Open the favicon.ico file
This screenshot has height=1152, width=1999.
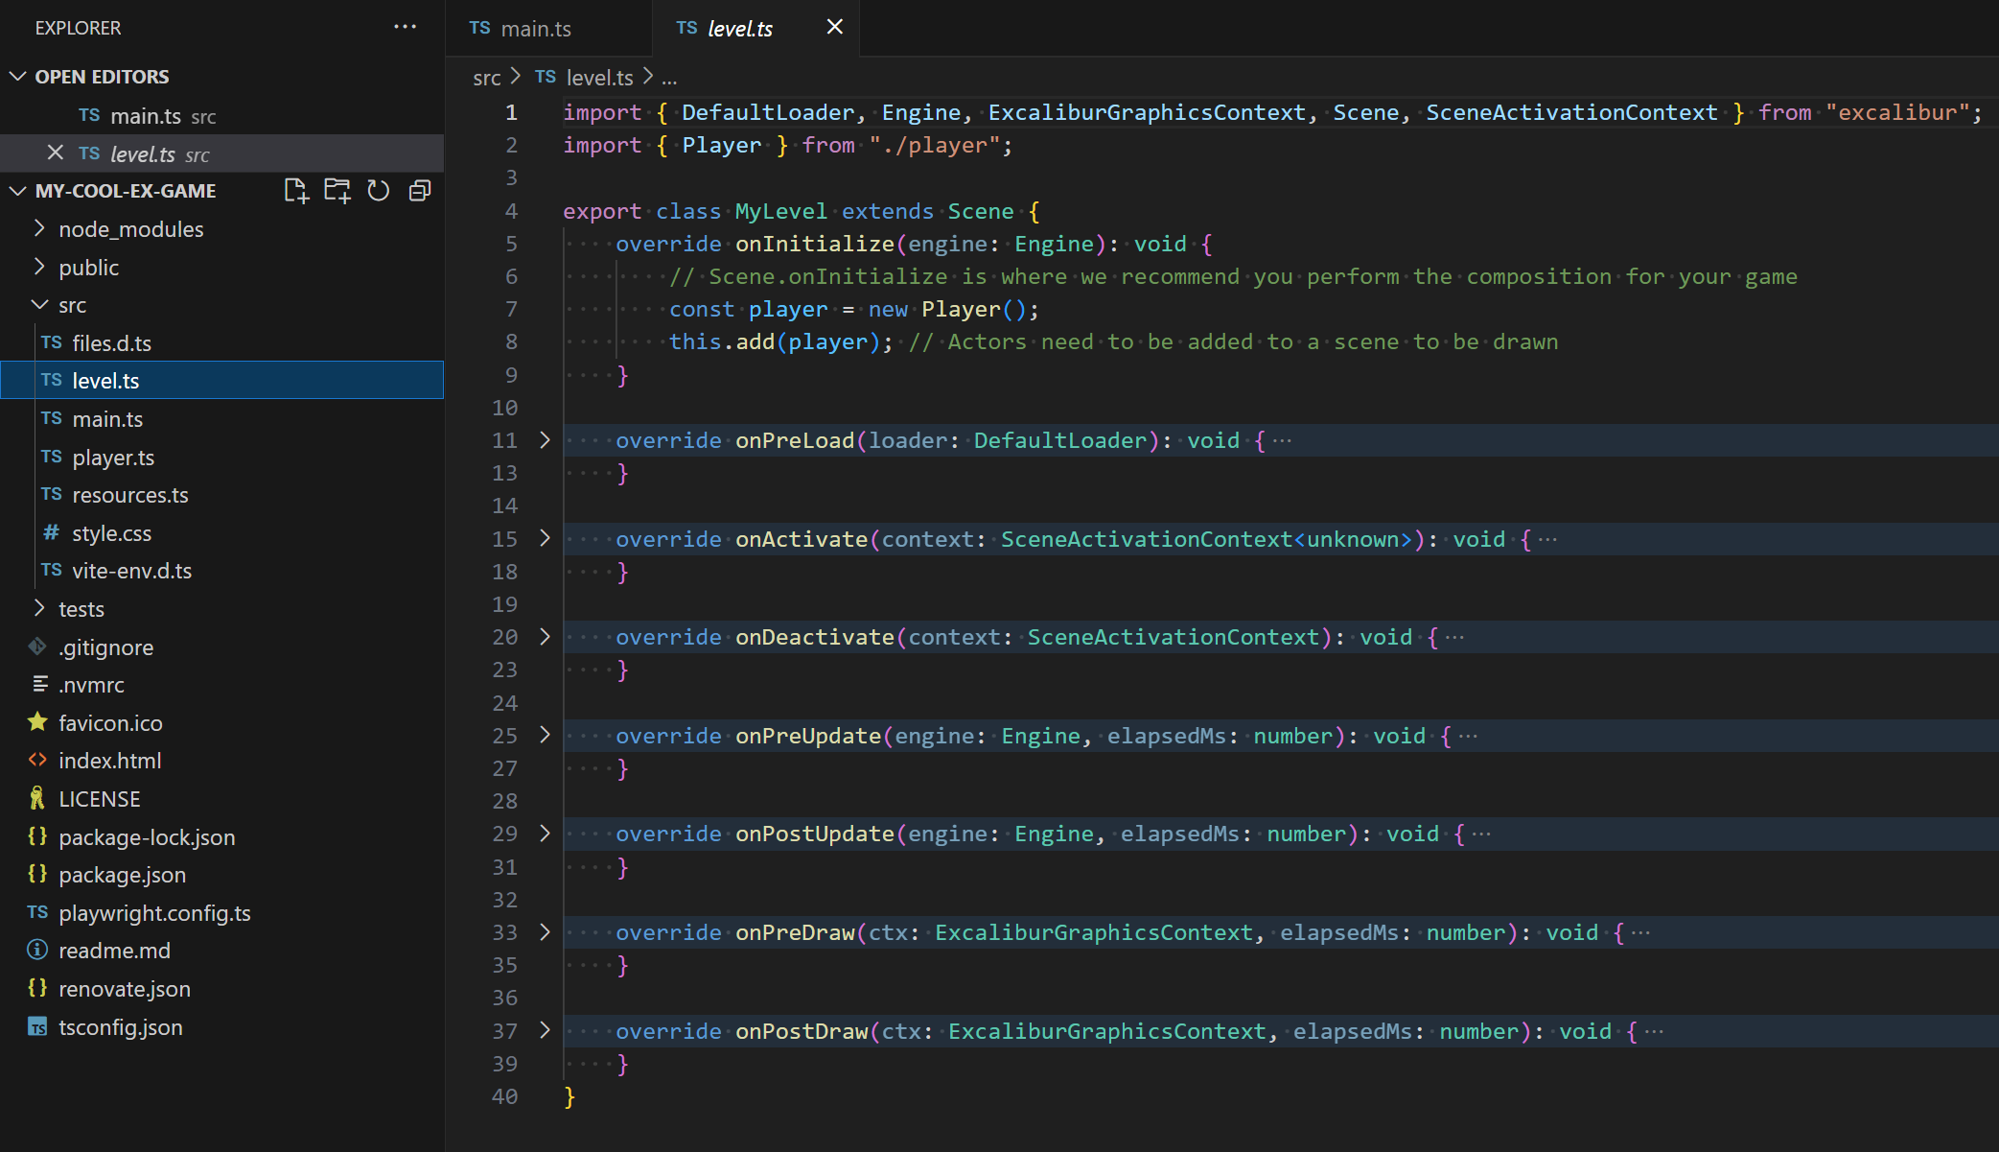110,723
